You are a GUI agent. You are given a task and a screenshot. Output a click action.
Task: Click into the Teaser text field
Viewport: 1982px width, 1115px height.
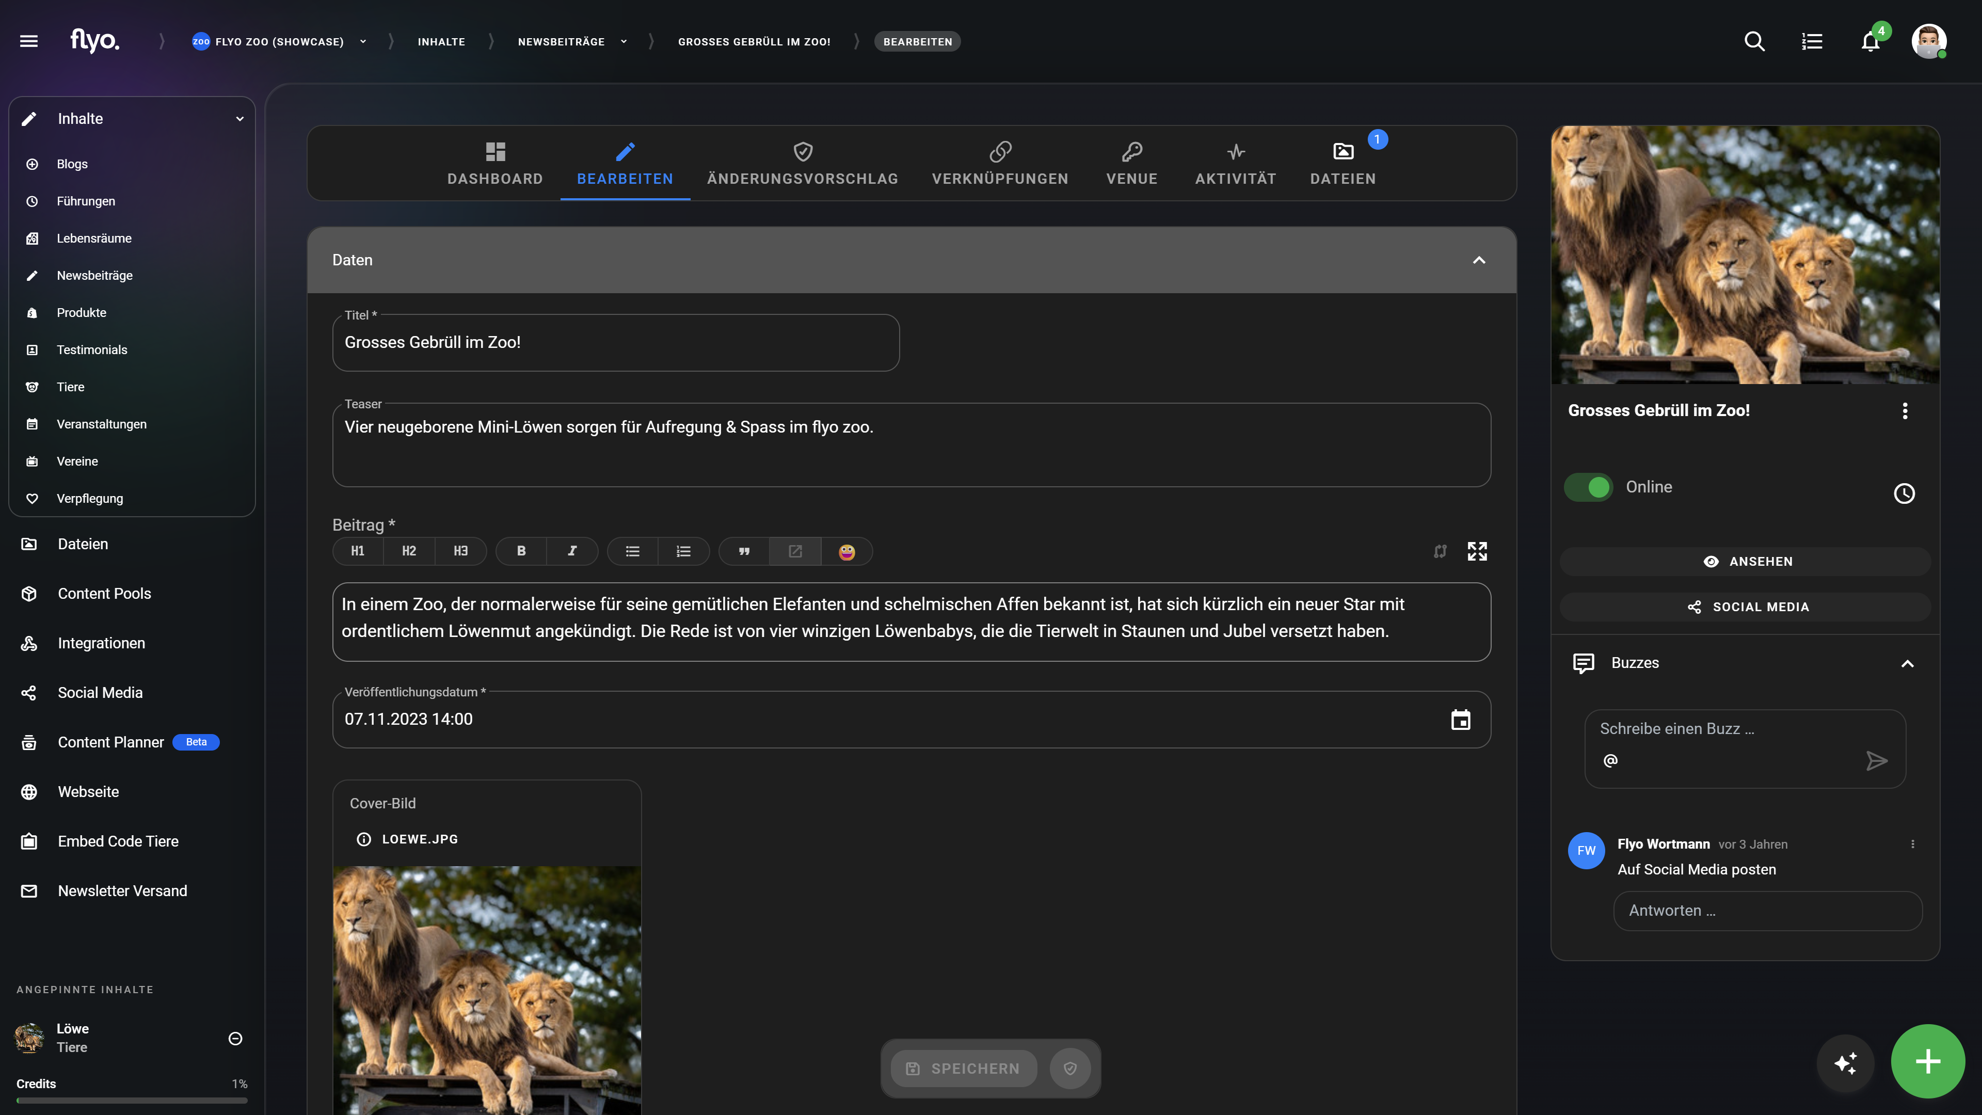912,445
